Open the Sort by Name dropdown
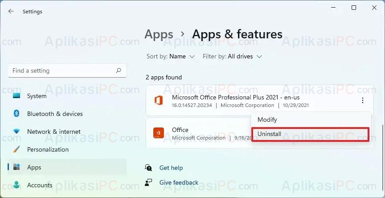Viewport: 385px width, 198px height. click(171, 57)
